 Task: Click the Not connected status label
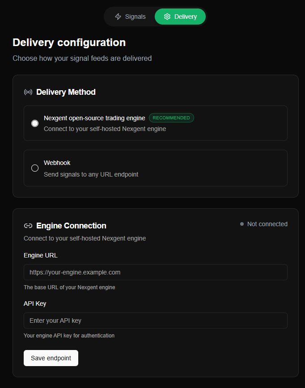pyautogui.click(x=267, y=224)
